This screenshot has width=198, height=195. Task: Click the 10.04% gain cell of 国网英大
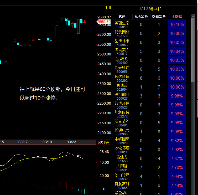click(177, 51)
